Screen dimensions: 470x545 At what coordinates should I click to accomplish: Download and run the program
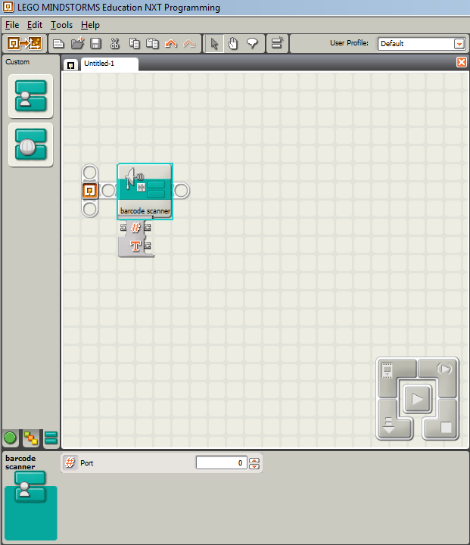coord(417,398)
